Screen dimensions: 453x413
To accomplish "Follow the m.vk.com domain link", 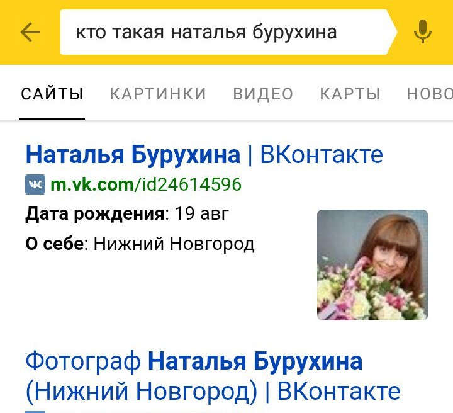I will (92, 184).
